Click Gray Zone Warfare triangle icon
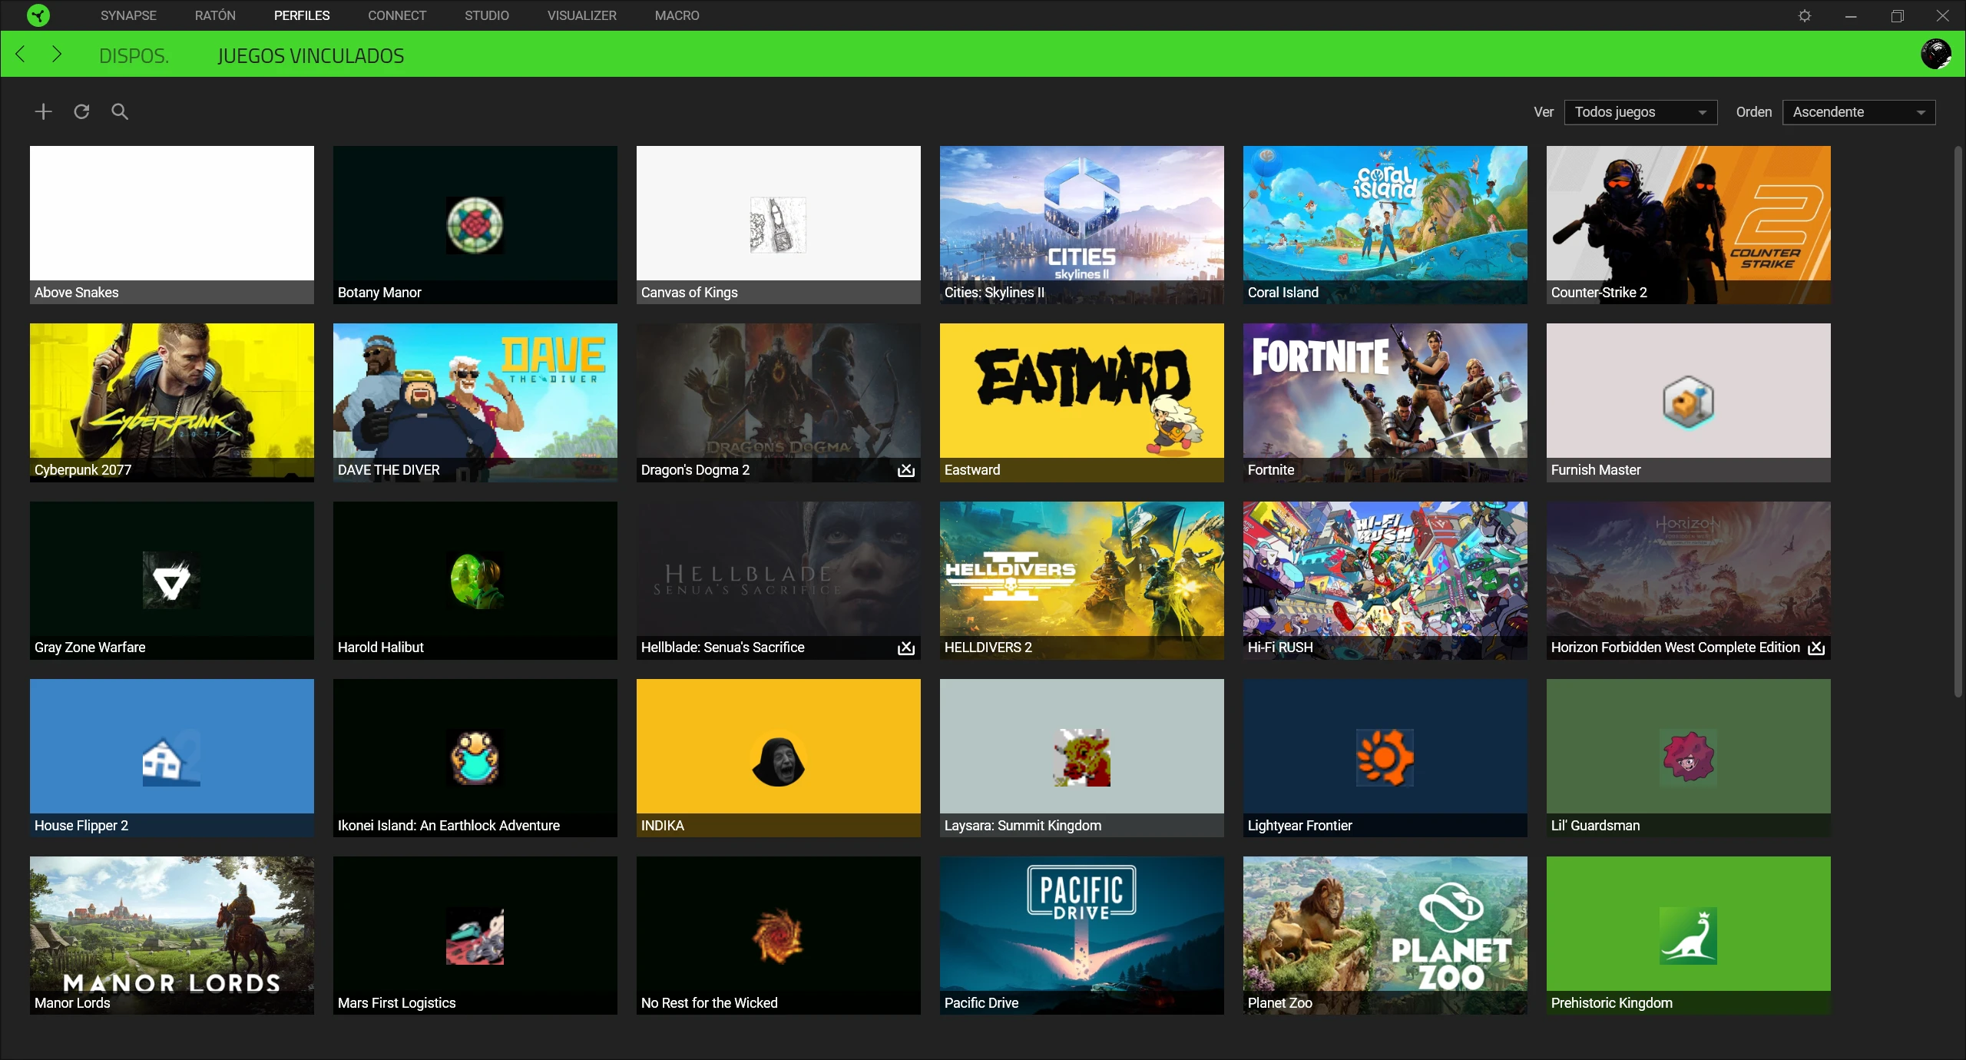Image resolution: width=1966 pixels, height=1060 pixels. click(x=171, y=581)
